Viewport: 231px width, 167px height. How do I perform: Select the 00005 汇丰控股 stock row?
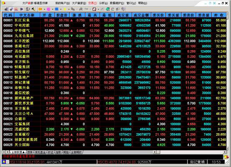click(x=114, y=41)
